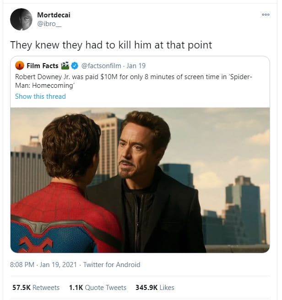This screenshot has height=300, width=282.
Task: Expand Show this thread
Action: coord(40,96)
